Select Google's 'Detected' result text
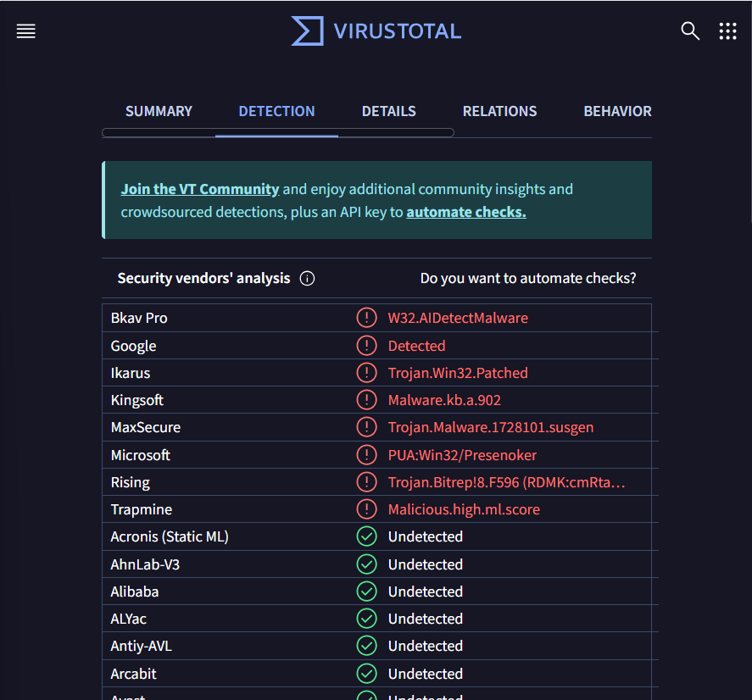 point(417,346)
